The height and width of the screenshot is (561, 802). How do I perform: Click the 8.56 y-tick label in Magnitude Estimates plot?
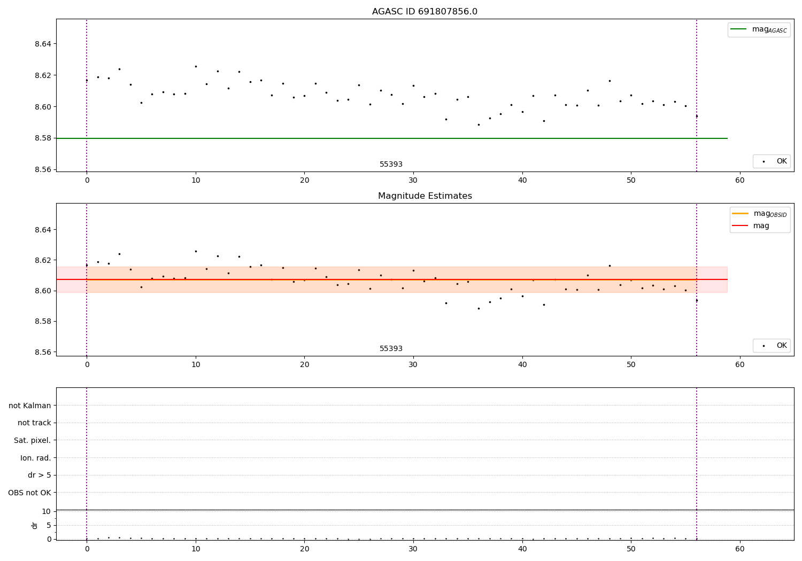click(x=43, y=352)
